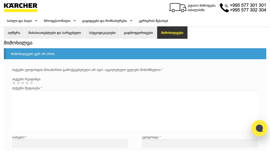Call the number +995 577 302 304
Screen dimensions: 270x151
248,10
